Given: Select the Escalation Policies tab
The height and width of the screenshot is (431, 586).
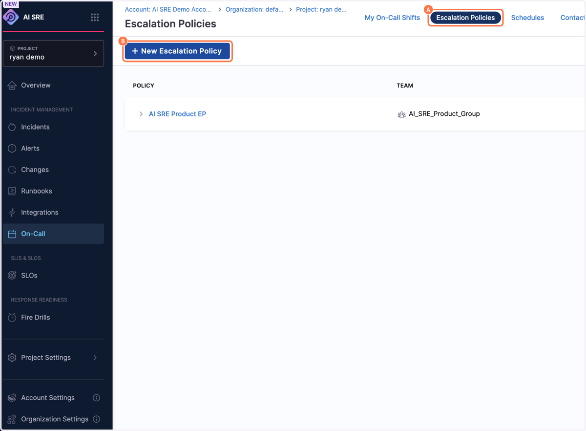Looking at the screenshot, I should [465, 18].
